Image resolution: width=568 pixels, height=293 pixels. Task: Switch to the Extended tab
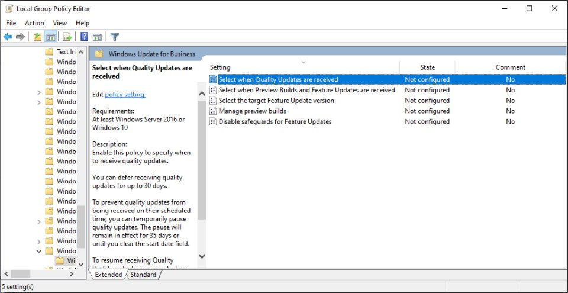click(108, 275)
